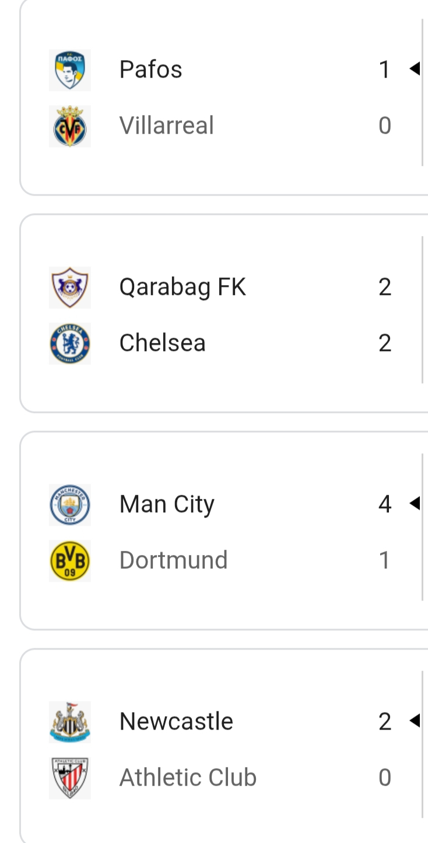
Task: Click the Pafos club crest
Action: (70, 70)
